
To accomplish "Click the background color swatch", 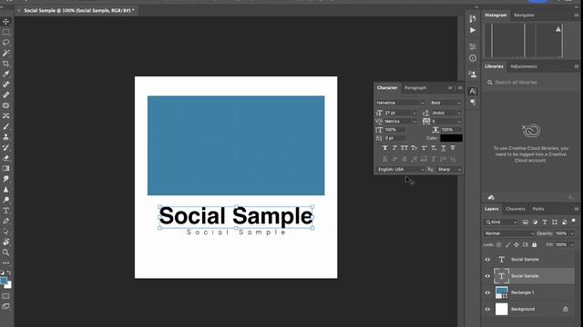I will [9, 285].
